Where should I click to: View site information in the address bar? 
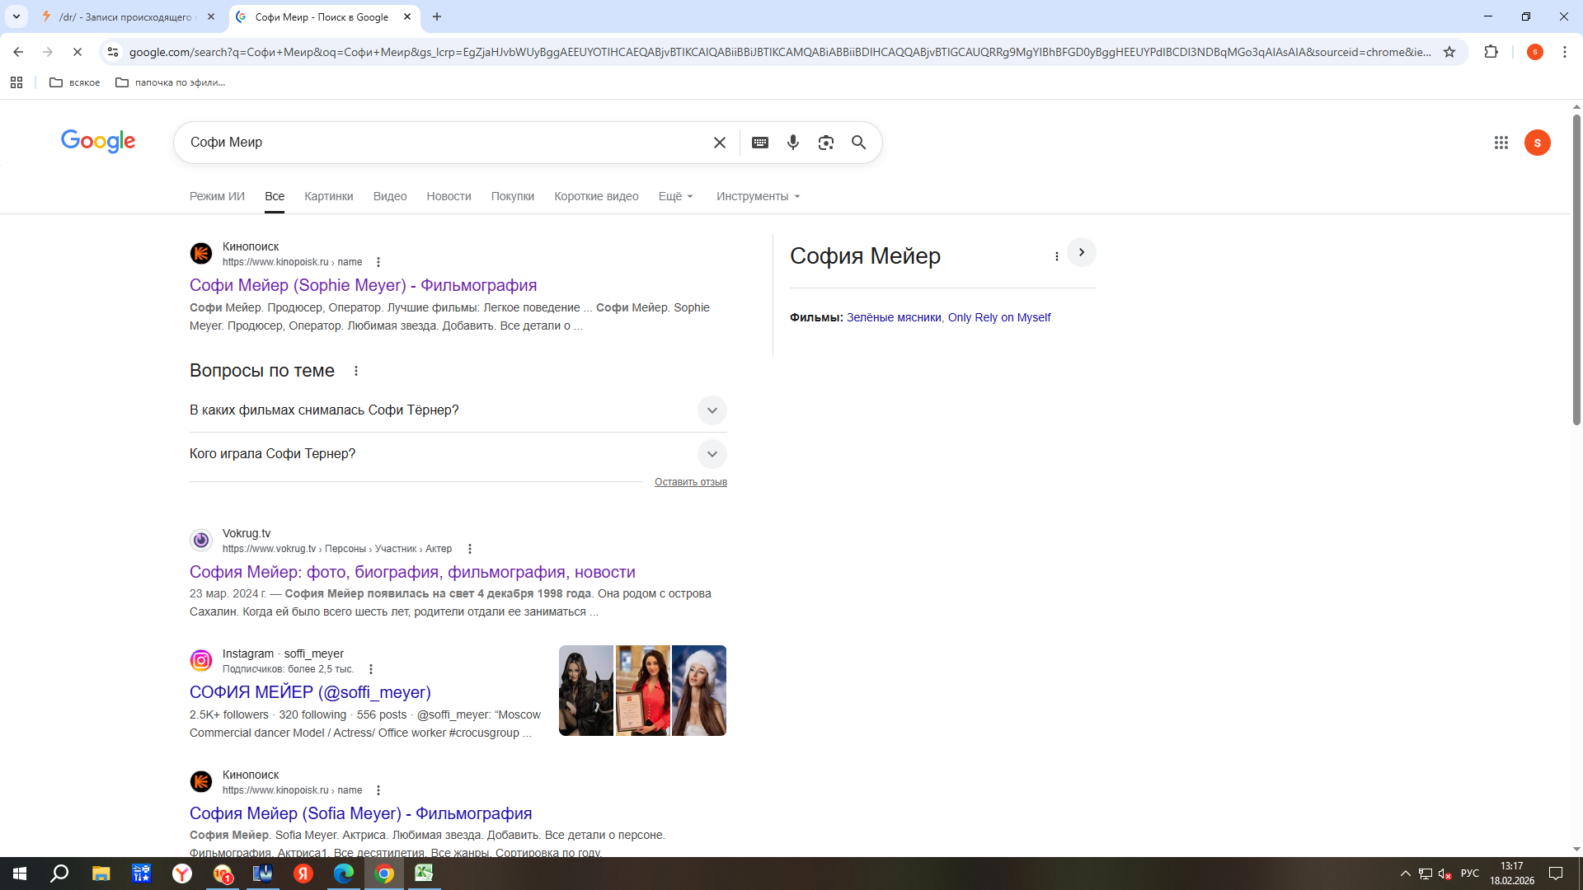click(x=113, y=52)
